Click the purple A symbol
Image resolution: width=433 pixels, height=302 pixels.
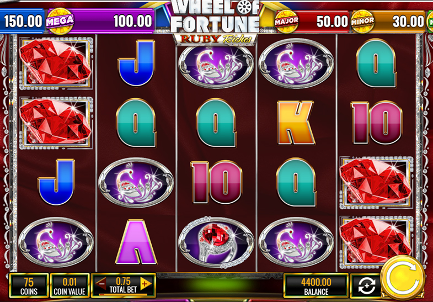[x=136, y=242]
